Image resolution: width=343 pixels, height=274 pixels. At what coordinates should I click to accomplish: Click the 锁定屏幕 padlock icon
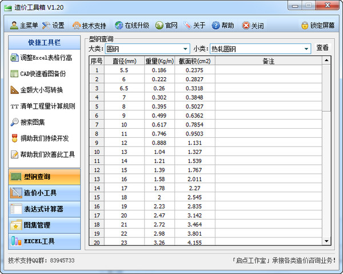[305, 25]
